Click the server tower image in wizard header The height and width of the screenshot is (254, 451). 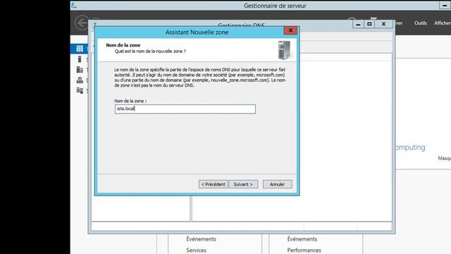click(x=284, y=50)
